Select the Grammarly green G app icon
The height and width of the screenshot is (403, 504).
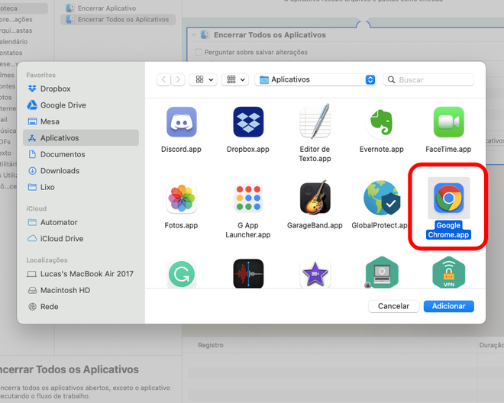[181, 274]
